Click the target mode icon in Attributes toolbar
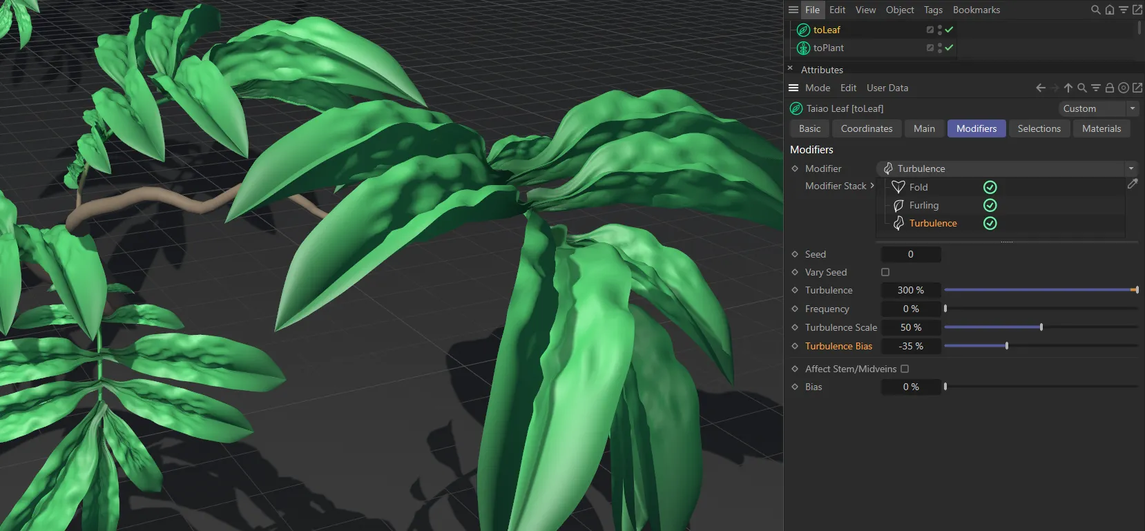Viewport: 1145px width, 531px height. 1124,88
